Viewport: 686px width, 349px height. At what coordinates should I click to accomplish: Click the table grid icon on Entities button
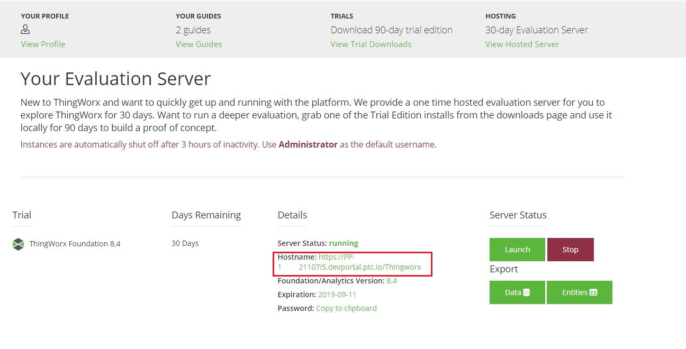click(x=594, y=291)
